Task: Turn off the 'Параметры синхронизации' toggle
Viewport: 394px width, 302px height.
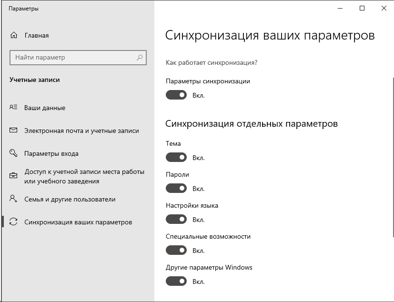Action: click(176, 95)
